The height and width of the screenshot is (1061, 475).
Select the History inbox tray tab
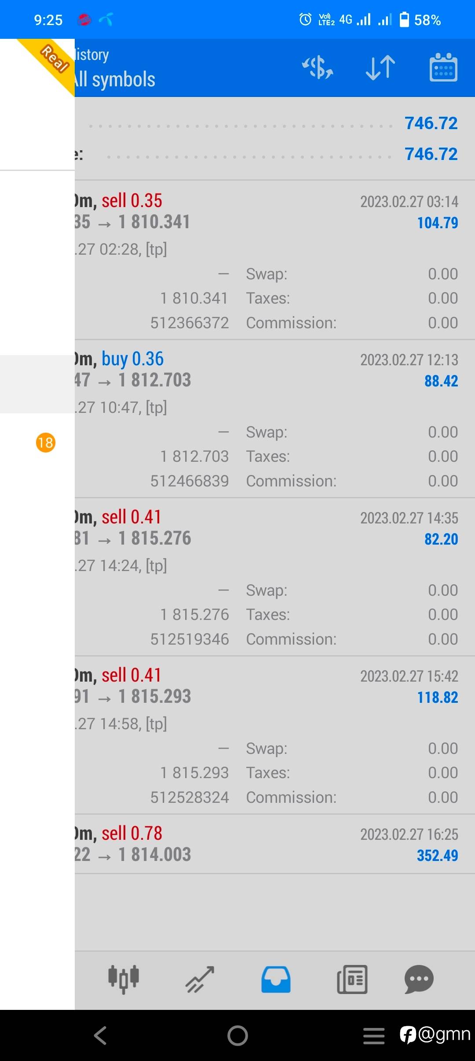(x=276, y=979)
